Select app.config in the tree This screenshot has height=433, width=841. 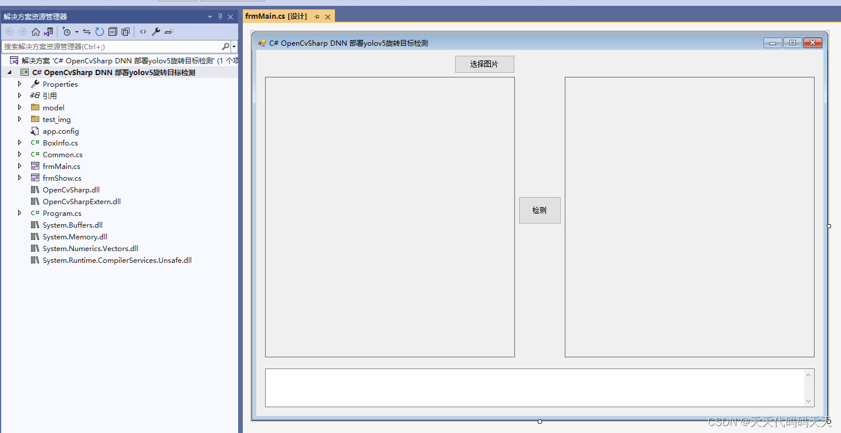pyautogui.click(x=60, y=131)
